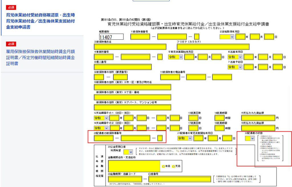This screenshot has width=292, height=187.
Task: Click the 帳票種別 field showing 11407
Action: tap(111, 37)
